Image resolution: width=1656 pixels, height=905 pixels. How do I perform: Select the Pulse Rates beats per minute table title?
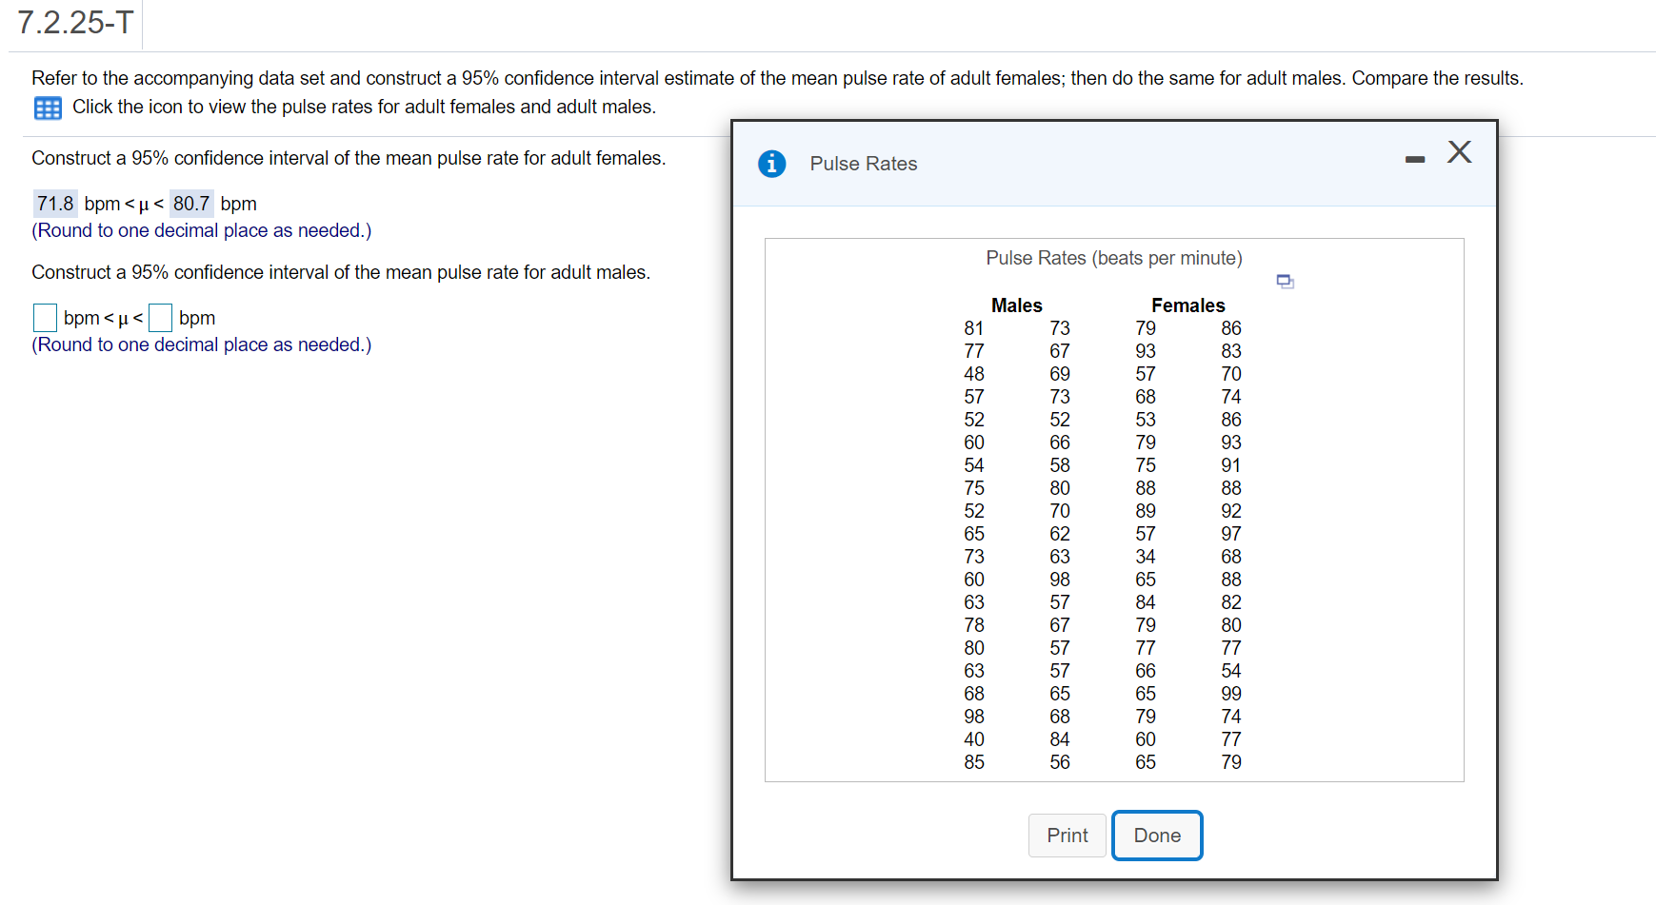1112,258
